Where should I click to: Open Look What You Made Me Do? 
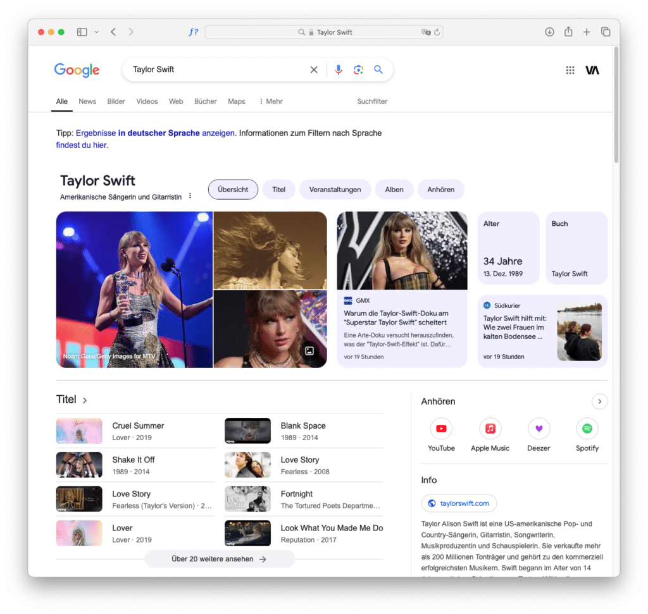[304, 534]
